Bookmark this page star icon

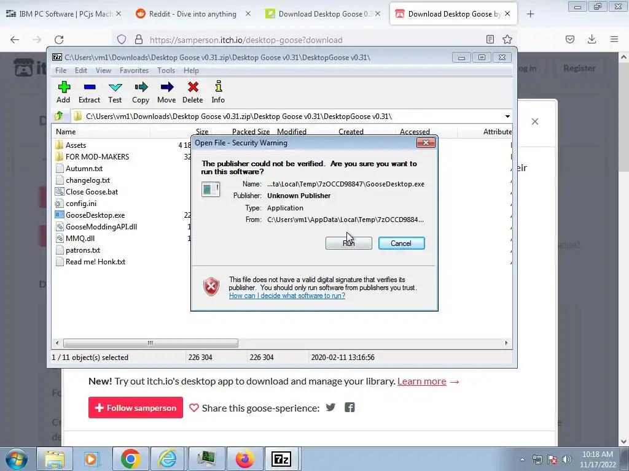pos(507,39)
